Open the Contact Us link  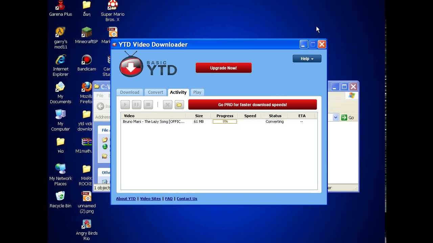[187, 199]
